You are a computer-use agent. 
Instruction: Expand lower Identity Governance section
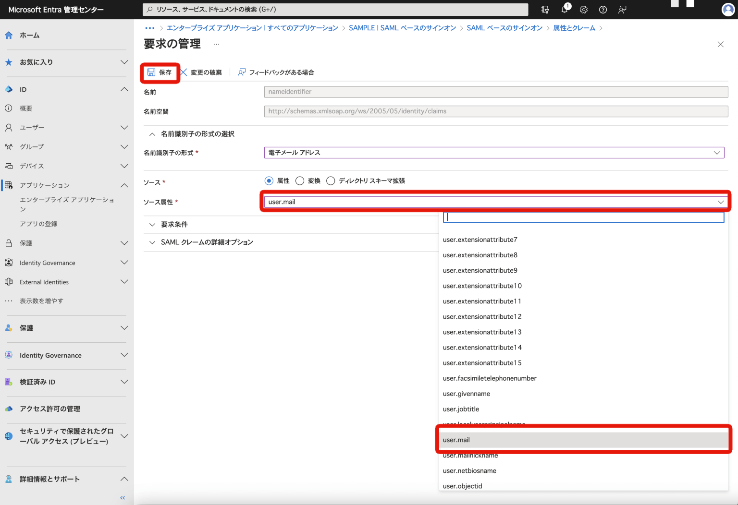[124, 355]
